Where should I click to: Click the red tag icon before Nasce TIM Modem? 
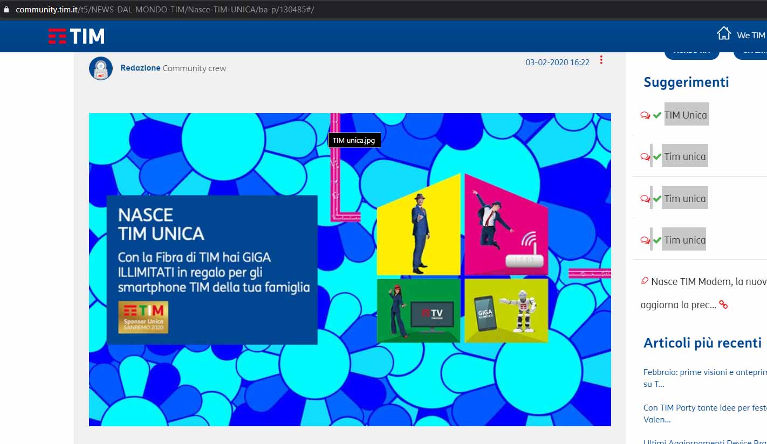pyautogui.click(x=645, y=281)
